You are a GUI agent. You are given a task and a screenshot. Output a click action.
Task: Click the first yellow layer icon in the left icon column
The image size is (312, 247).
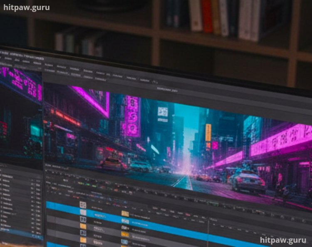tap(83, 226)
